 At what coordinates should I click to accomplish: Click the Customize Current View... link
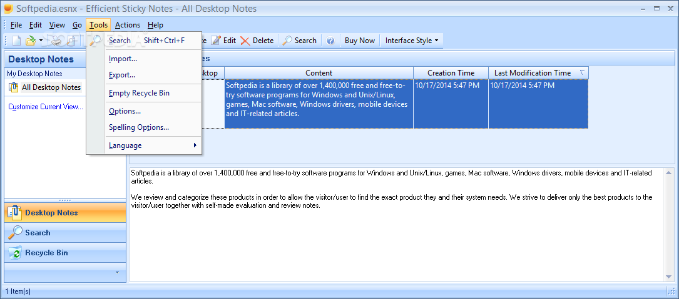coord(46,107)
